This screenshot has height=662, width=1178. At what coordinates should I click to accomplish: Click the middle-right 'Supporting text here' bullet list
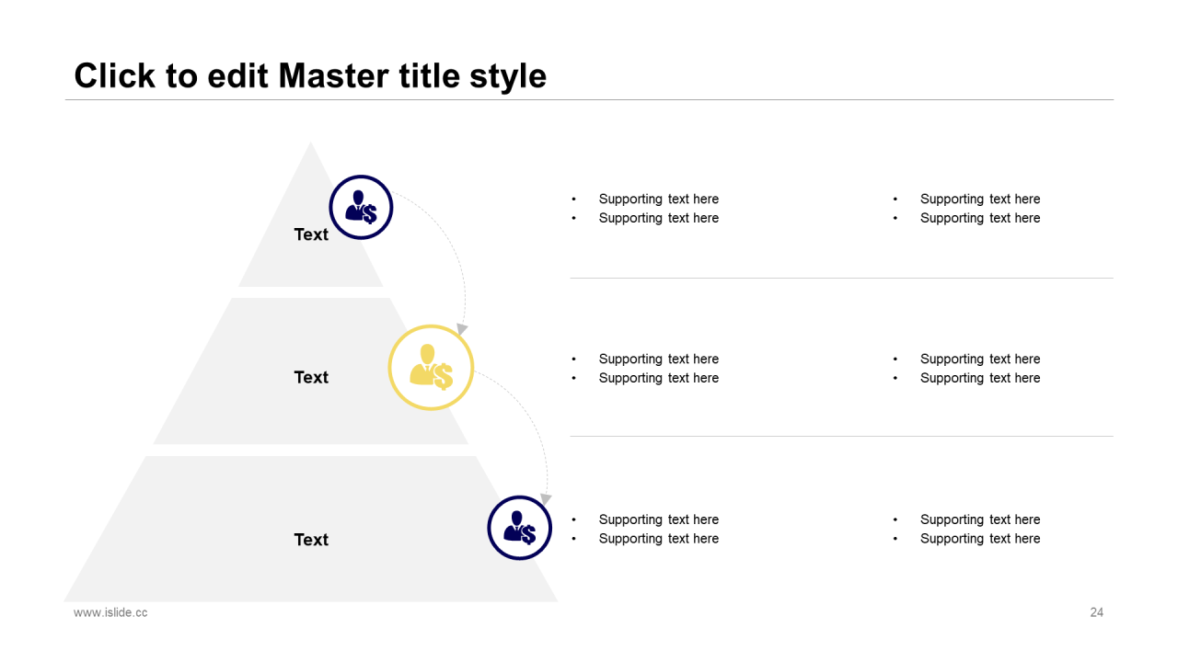(x=966, y=369)
